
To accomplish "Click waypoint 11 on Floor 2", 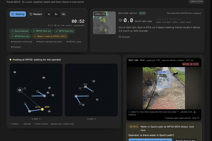I will (x=97, y=100).
